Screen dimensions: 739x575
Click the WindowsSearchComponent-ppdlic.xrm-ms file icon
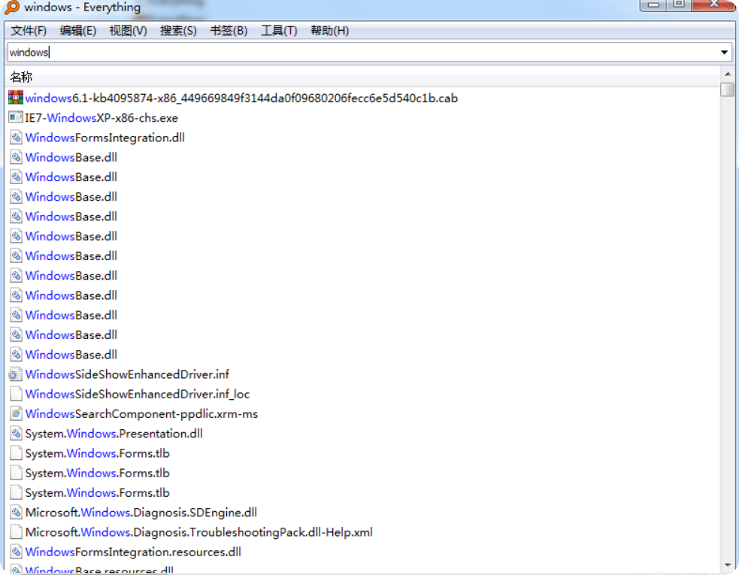coord(16,414)
